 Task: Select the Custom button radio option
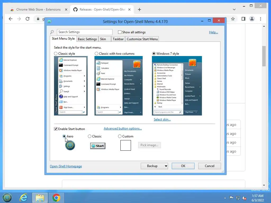point(120,136)
